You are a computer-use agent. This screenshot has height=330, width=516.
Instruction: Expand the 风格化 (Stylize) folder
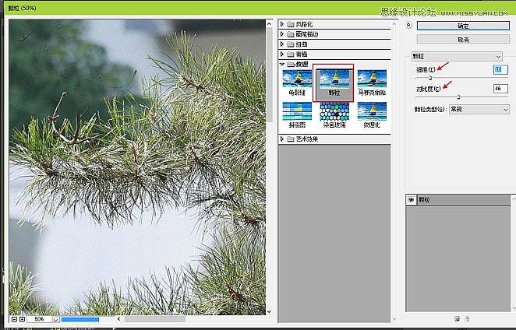pyautogui.click(x=282, y=24)
